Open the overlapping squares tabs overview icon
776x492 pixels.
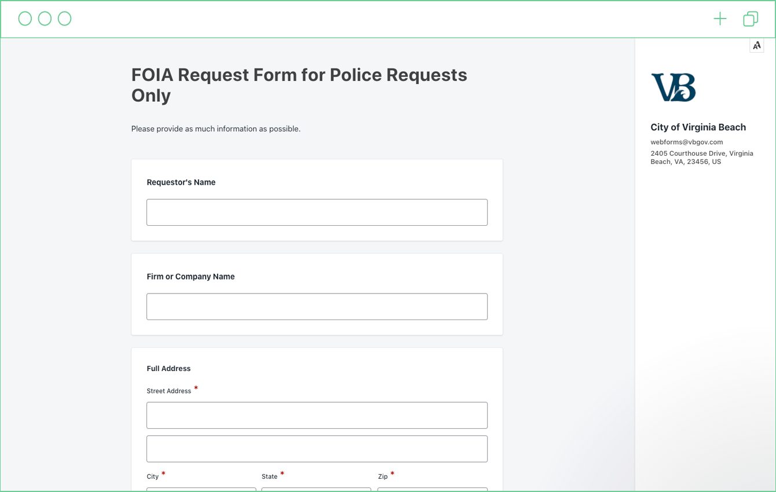tap(751, 19)
